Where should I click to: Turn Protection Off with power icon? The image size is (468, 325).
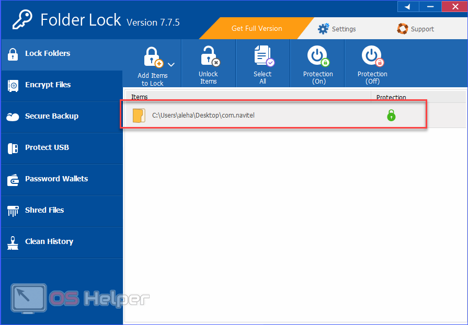[372, 56]
